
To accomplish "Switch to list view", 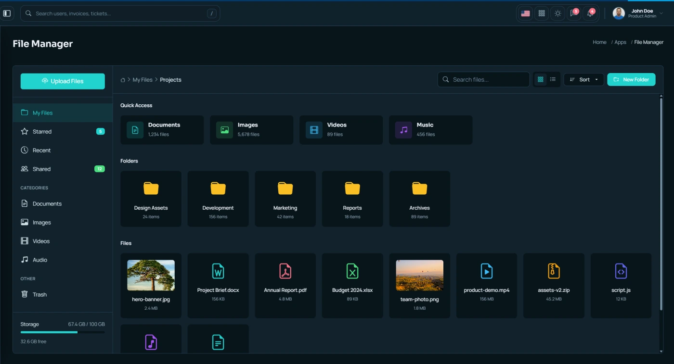I will [x=553, y=79].
